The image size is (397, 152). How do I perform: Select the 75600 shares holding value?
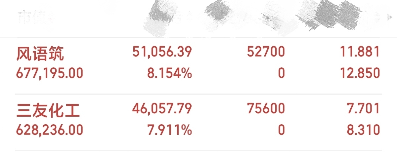pos(266,109)
